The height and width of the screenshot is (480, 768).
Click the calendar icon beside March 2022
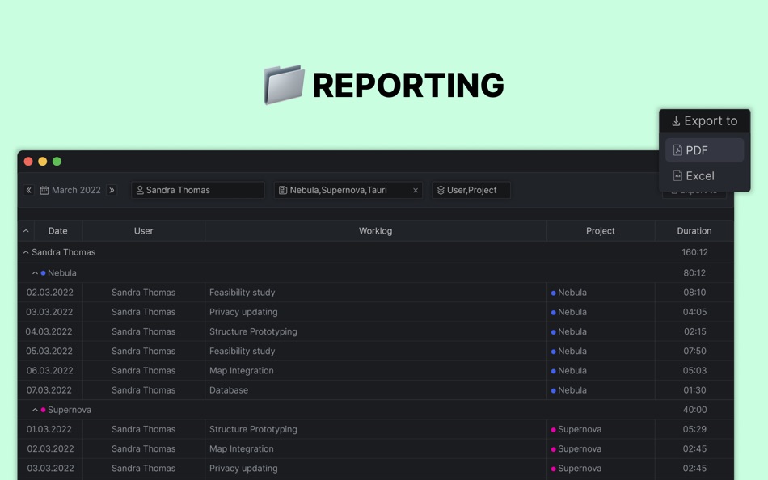point(44,190)
